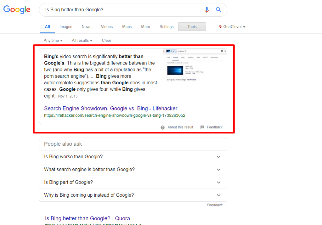Image resolution: width=322 pixels, height=225 pixels.
Task: Click the magnifying glass search icon
Action: click(218, 10)
